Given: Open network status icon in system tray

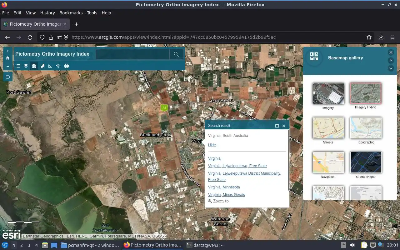Looking at the screenshot, I should coord(373,245).
